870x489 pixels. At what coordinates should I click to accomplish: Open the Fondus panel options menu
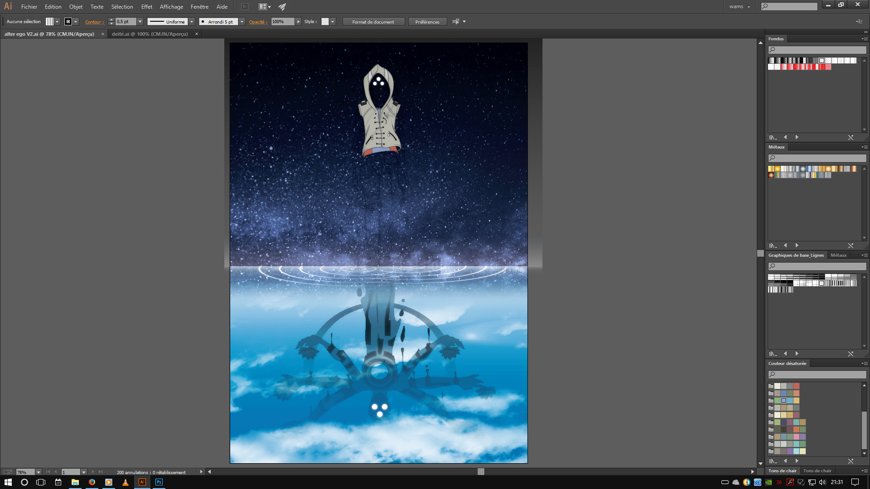click(x=865, y=39)
